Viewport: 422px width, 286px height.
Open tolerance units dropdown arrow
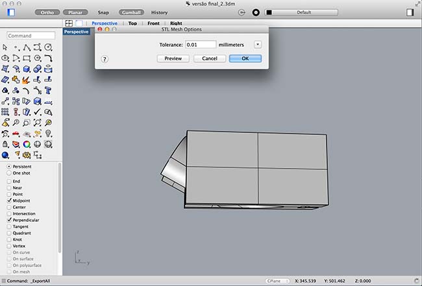click(258, 45)
